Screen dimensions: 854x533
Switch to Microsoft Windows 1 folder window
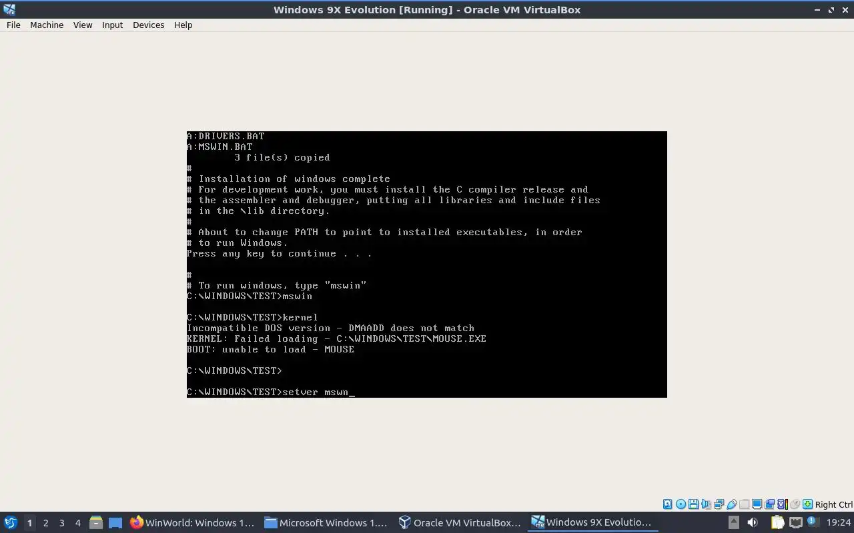[x=326, y=522]
